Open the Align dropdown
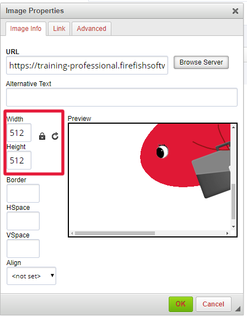This screenshot has height=317, width=247. point(31,276)
